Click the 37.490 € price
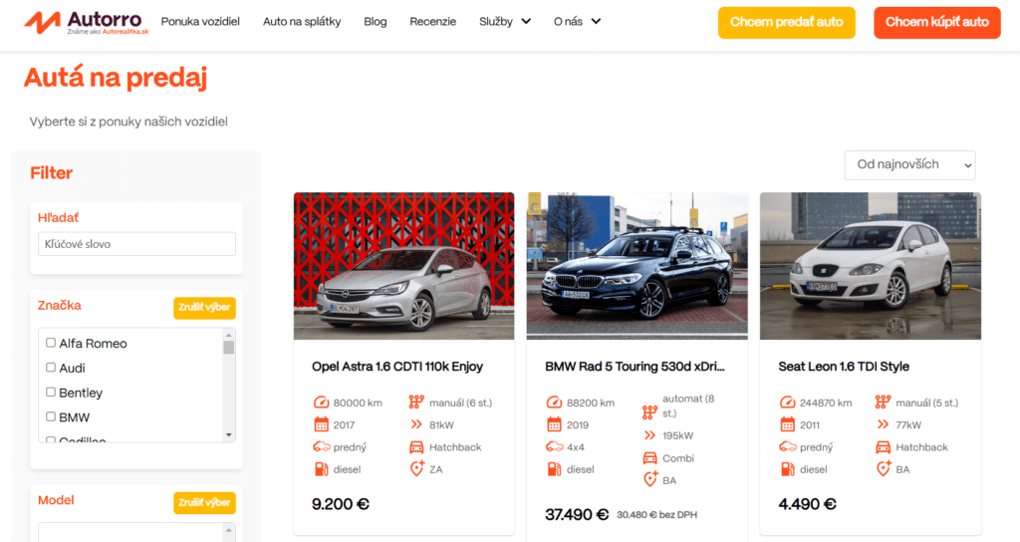The width and height of the screenshot is (1020, 542). [577, 515]
